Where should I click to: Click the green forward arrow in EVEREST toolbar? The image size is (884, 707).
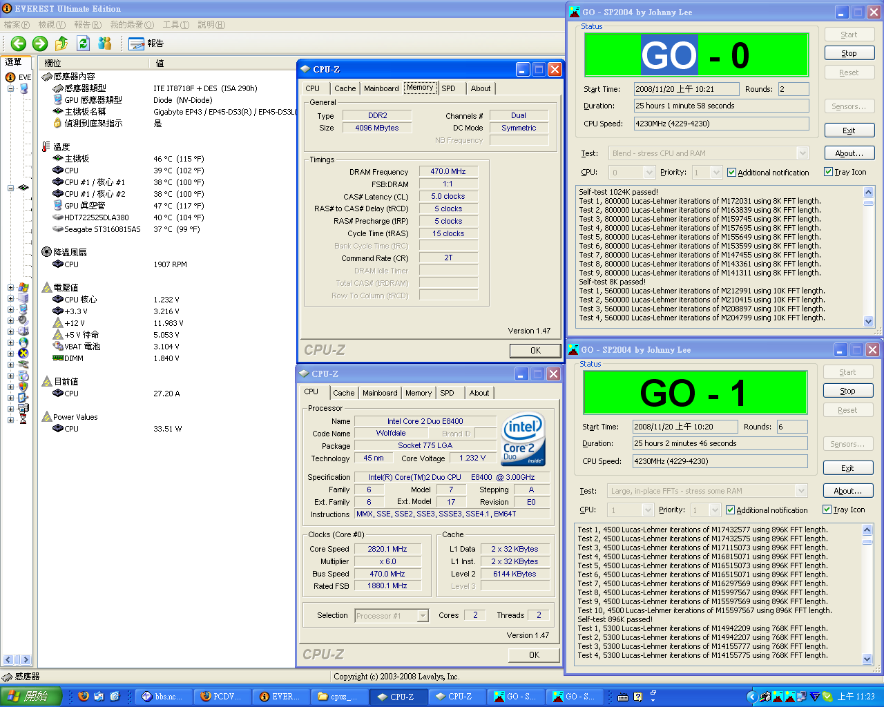40,43
